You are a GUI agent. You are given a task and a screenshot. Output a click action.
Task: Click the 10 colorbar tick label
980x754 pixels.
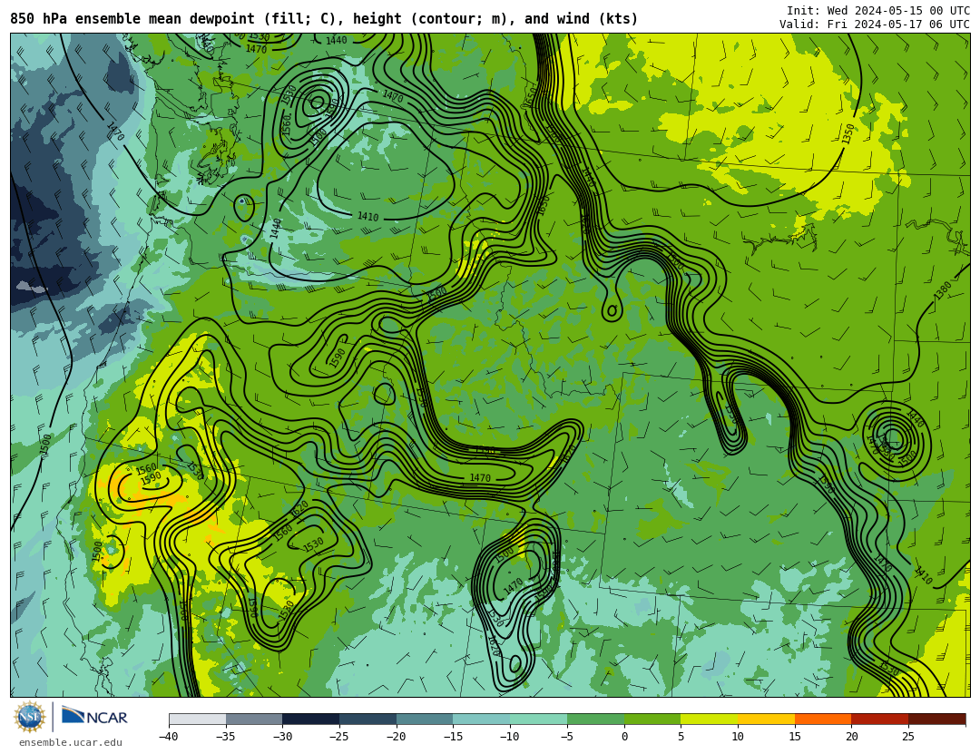(x=738, y=737)
